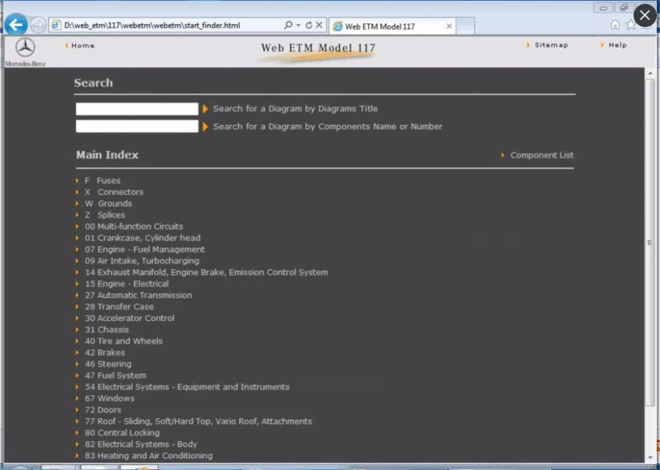Click the page scrollbar up arrow
Image resolution: width=660 pixels, height=470 pixels.
(650, 73)
